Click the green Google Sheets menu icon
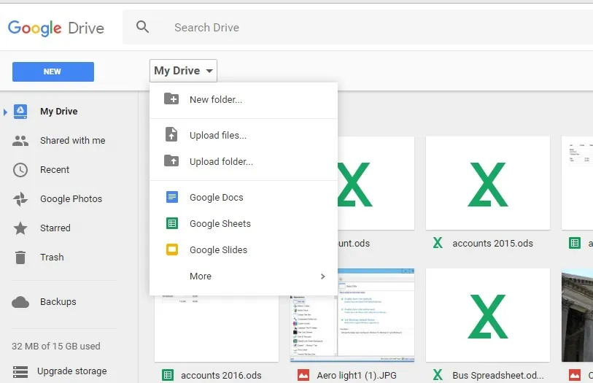593x383 pixels. point(172,223)
